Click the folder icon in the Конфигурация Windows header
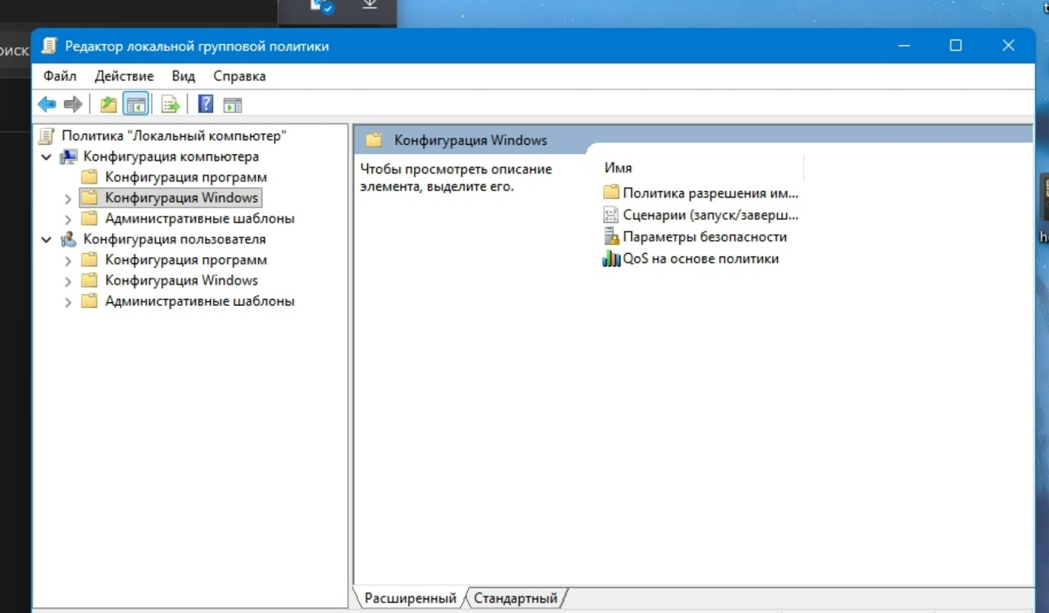1049x613 pixels. pyautogui.click(x=374, y=140)
